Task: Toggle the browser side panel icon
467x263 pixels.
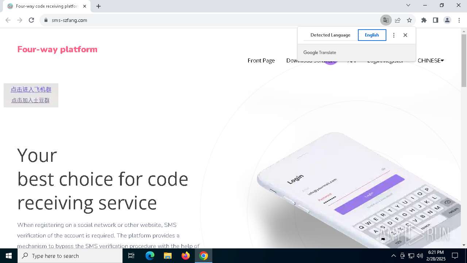Action: (436, 20)
